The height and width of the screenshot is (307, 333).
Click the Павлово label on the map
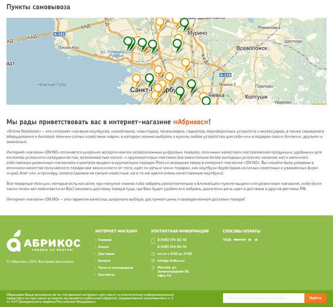click(264, 86)
